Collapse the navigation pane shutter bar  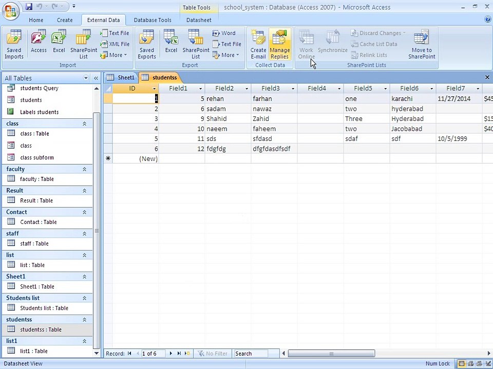[x=96, y=78]
